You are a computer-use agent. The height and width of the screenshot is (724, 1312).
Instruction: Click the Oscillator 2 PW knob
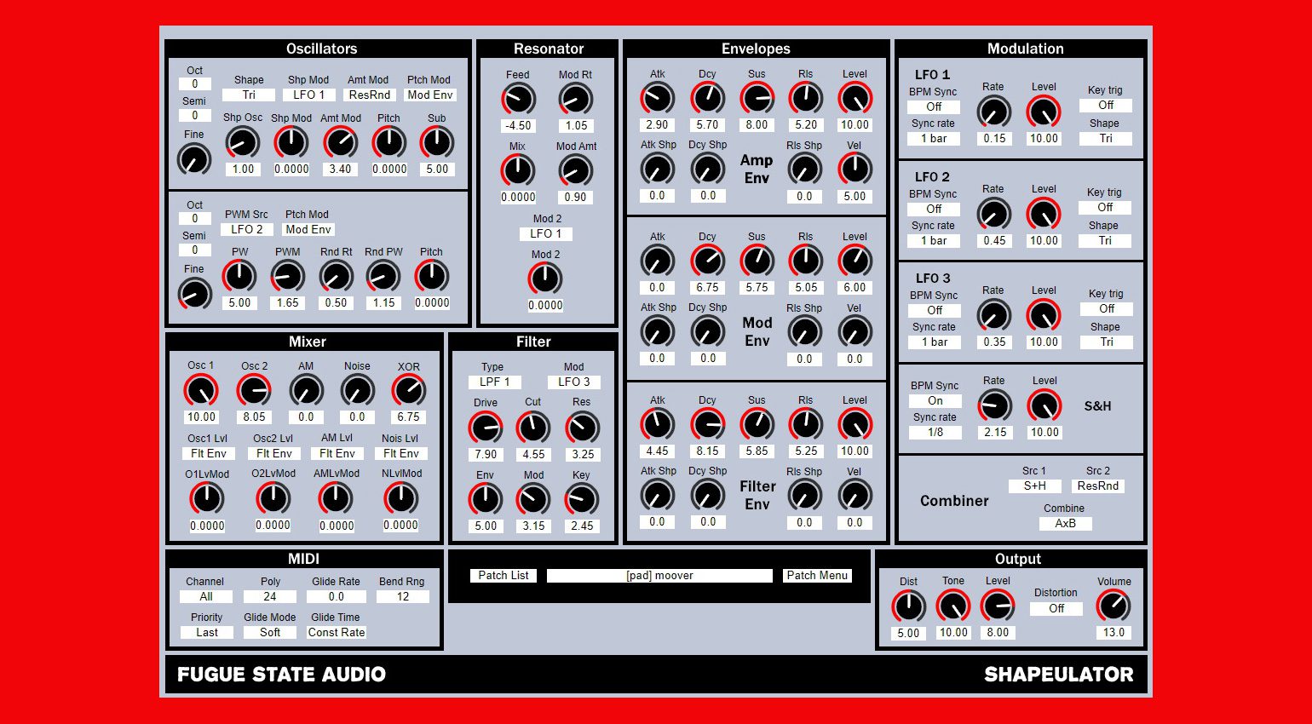(x=239, y=276)
